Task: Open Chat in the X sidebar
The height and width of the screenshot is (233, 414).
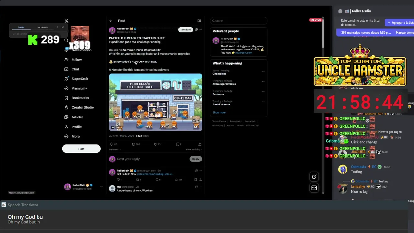Action: (x=72, y=69)
